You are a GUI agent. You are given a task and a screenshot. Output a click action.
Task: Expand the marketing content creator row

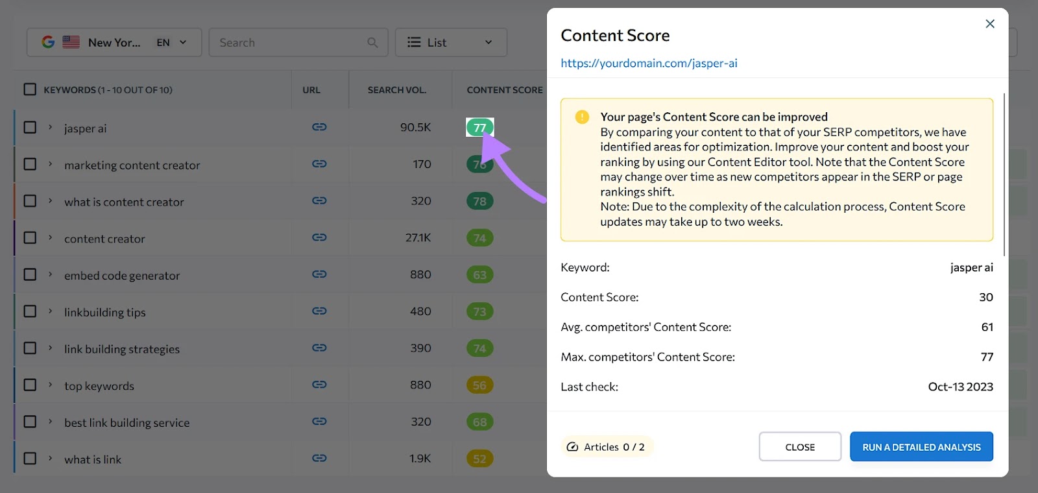click(50, 164)
